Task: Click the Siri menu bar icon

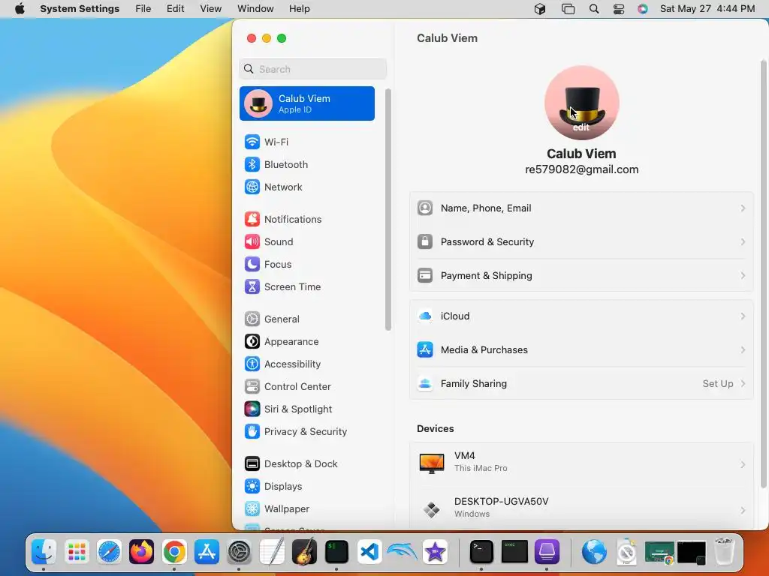Action: [643, 9]
